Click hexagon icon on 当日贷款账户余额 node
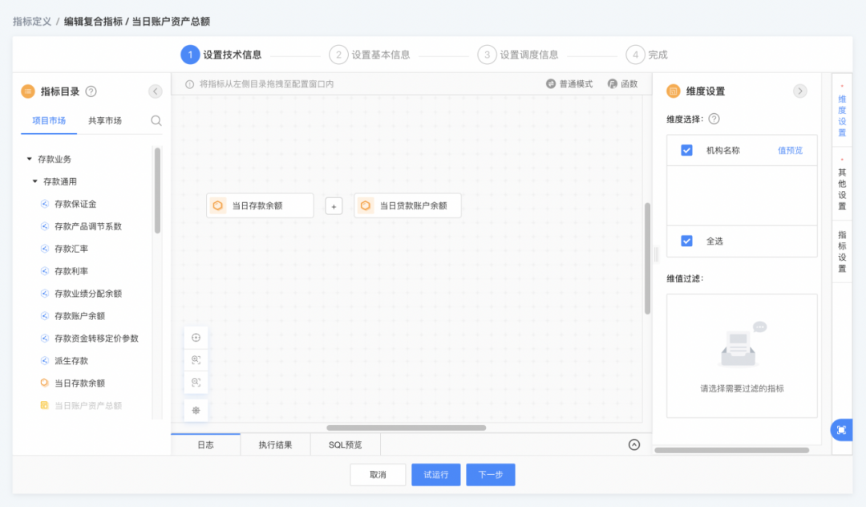The height and width of the screenshot is (507, 866). click(x=366, y=205)
